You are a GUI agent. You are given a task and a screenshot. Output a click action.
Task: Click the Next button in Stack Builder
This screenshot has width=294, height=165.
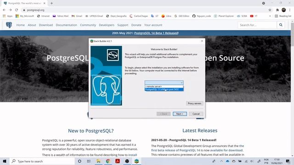click(x=180, y=114)
